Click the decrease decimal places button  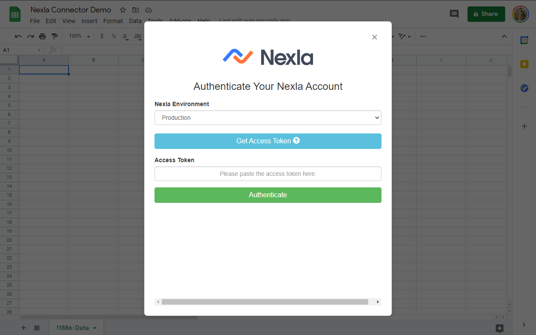[125, 36]
